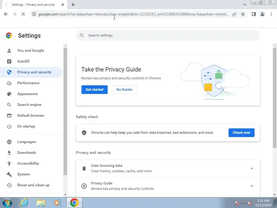Click the network tray icon
Image resolution: width=277 pixels, height=208 pixels.
[243, 203]
